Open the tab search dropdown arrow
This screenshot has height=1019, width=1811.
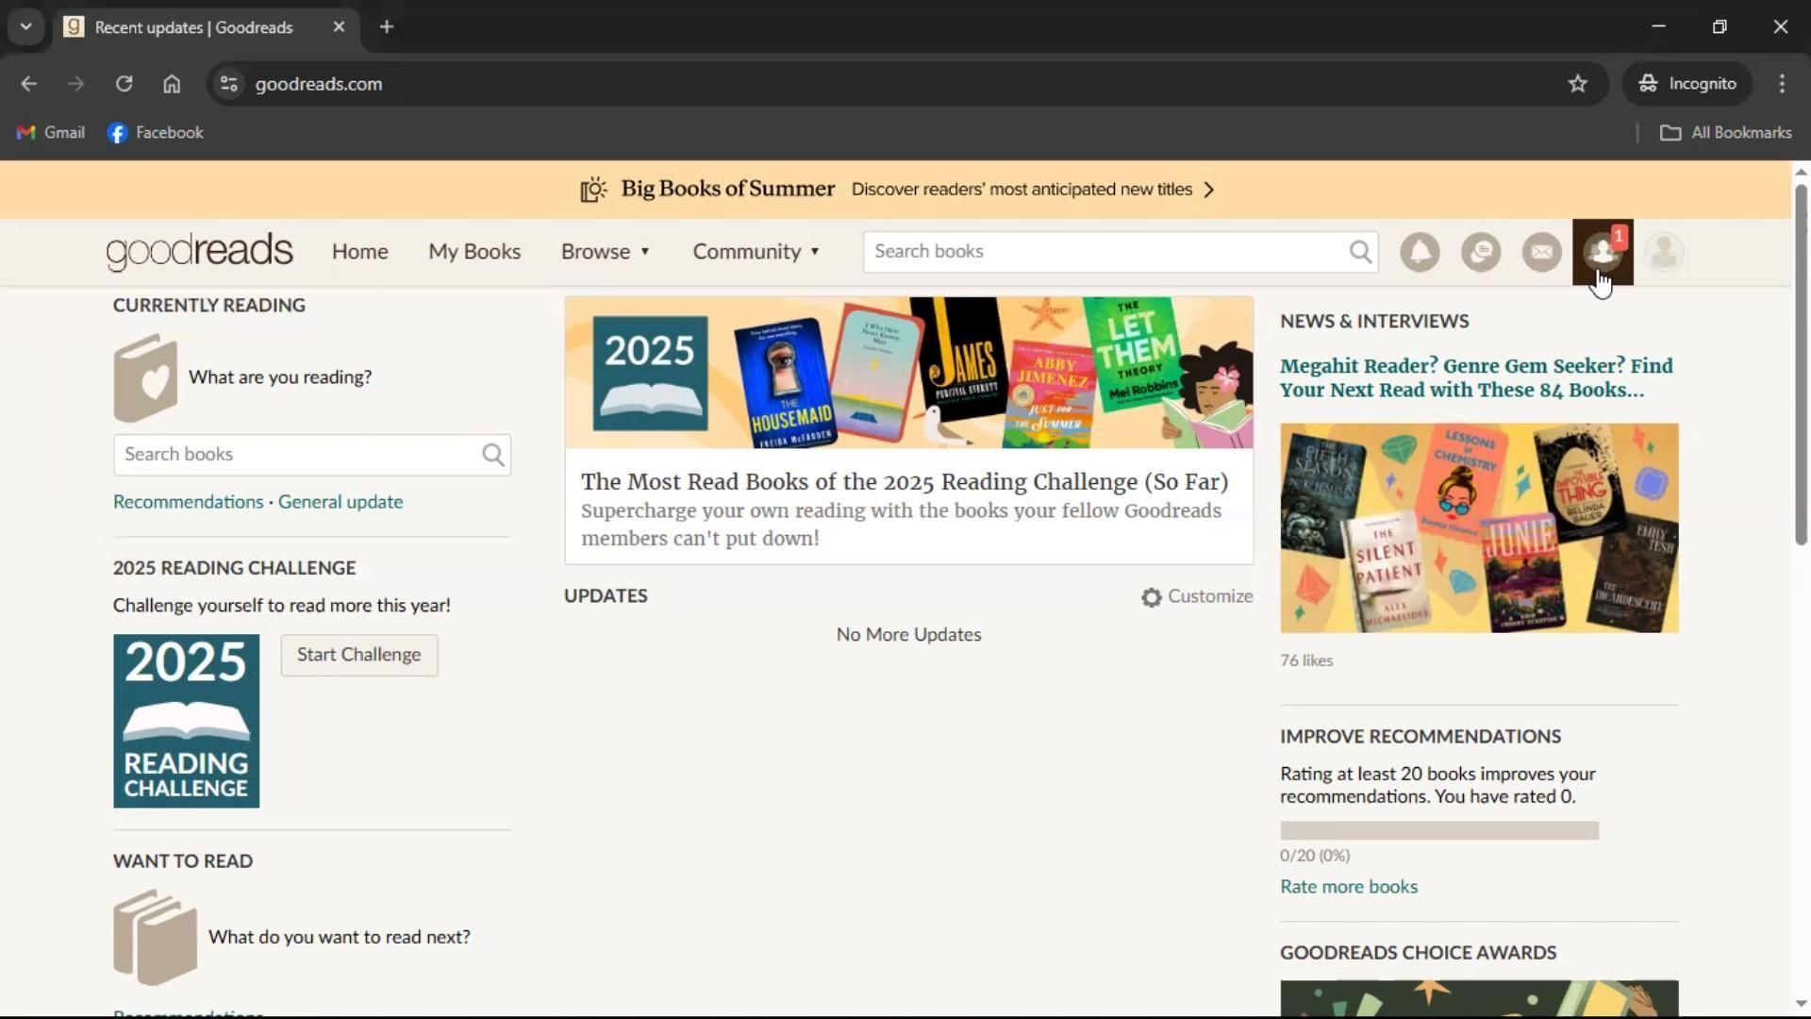click(26, 26)
